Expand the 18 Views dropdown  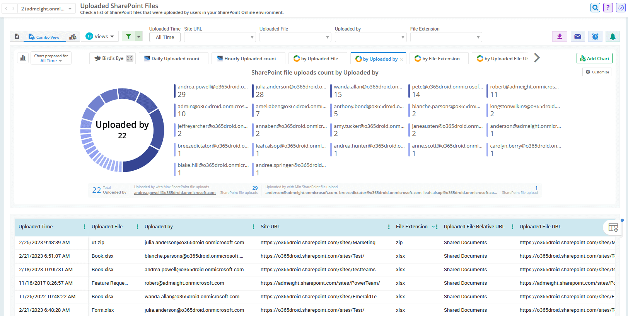coord(100,36)
